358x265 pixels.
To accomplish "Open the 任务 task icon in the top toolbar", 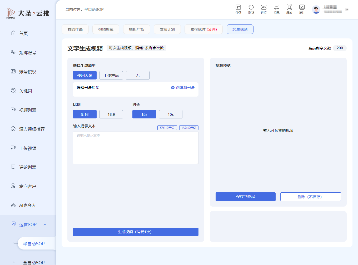I will click(x=238, y=9).
